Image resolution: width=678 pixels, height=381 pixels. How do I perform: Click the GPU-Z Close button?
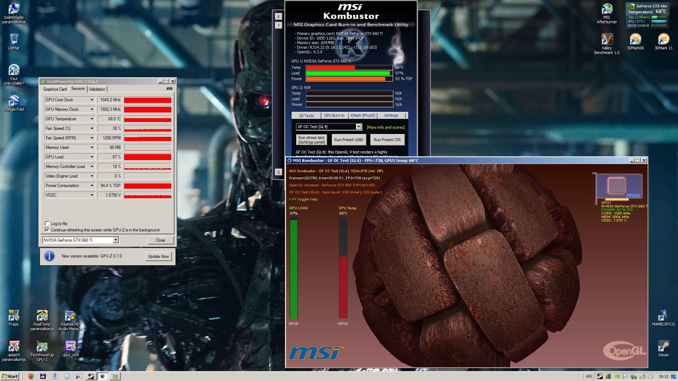pyautogui.click(x=160, y=240)
